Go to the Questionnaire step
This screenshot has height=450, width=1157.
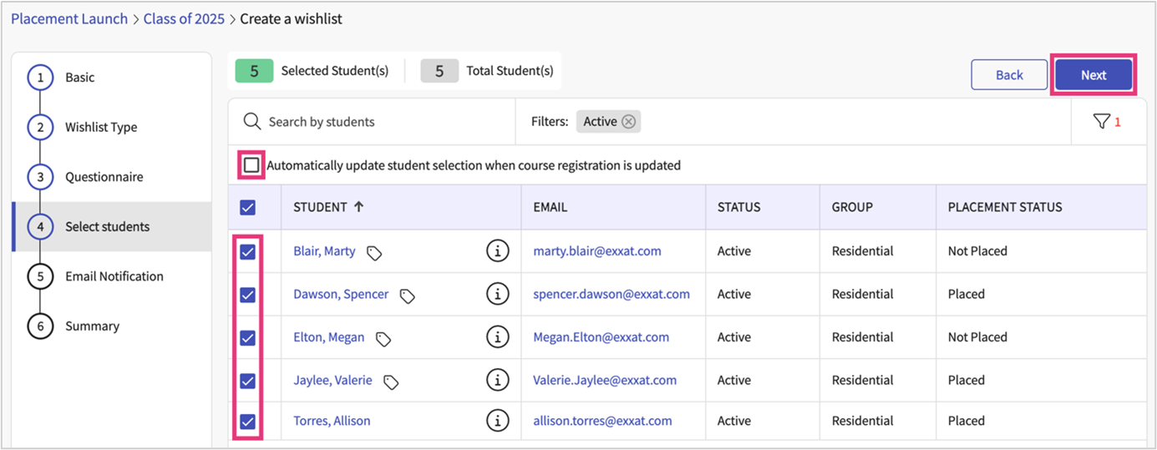[x=104, y=177]
